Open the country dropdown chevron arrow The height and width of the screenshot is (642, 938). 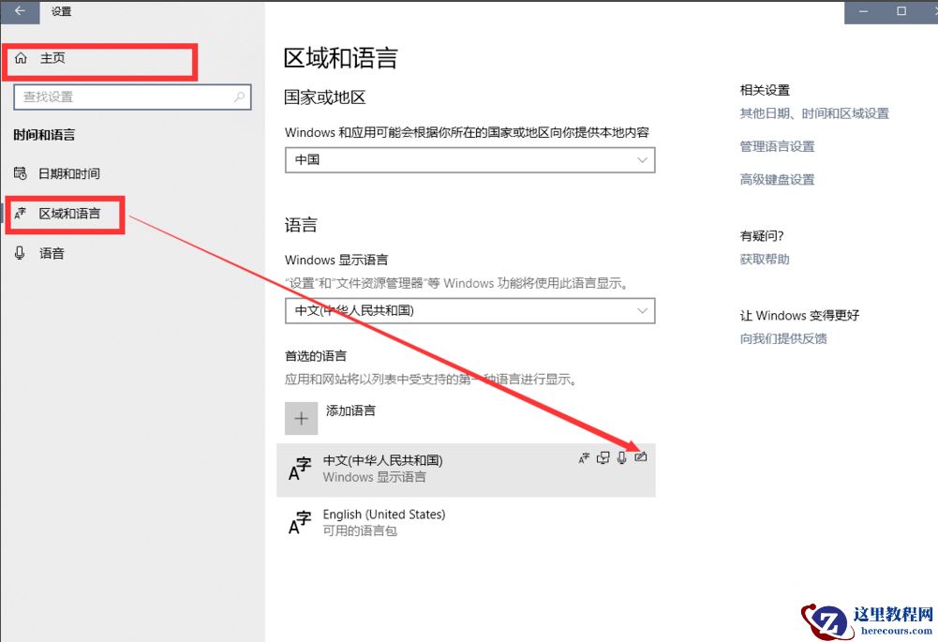coord(643,159)
